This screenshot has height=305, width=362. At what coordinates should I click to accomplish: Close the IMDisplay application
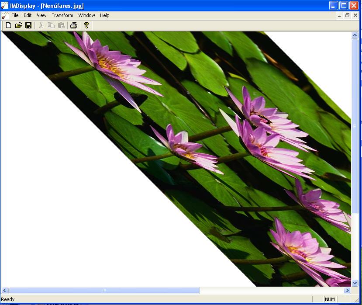(354, 6)
